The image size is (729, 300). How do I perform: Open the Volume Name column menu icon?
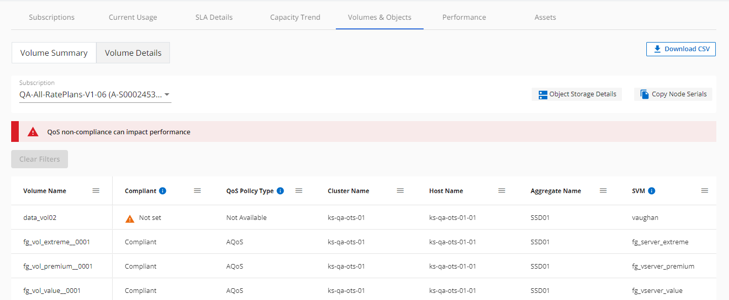click(96, 191)
